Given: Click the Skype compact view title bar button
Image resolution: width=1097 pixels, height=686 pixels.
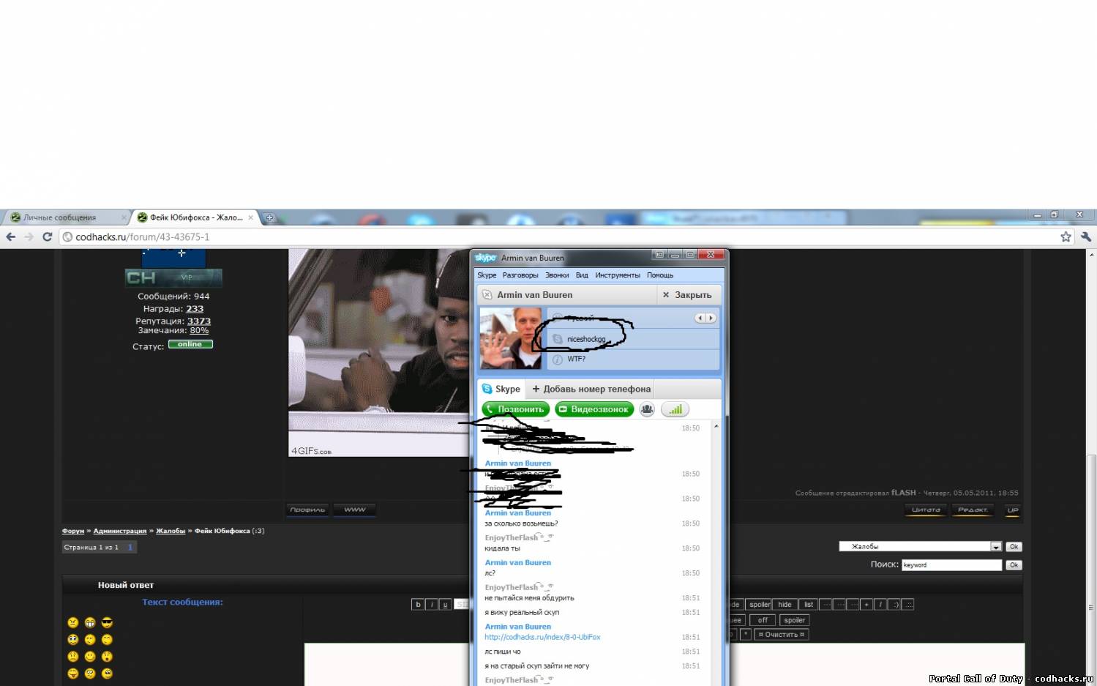Looking at the screenshot, I should point(659,255).
